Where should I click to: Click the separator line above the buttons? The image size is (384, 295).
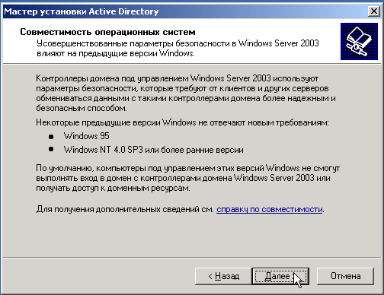point(192,258)
